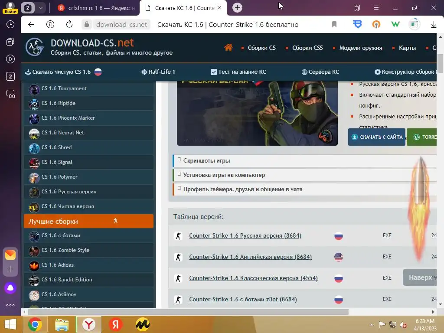Select CS 1.6 Tournament in sidebar list
Viewport: 444px width, 333px height.
click(88, 88)
